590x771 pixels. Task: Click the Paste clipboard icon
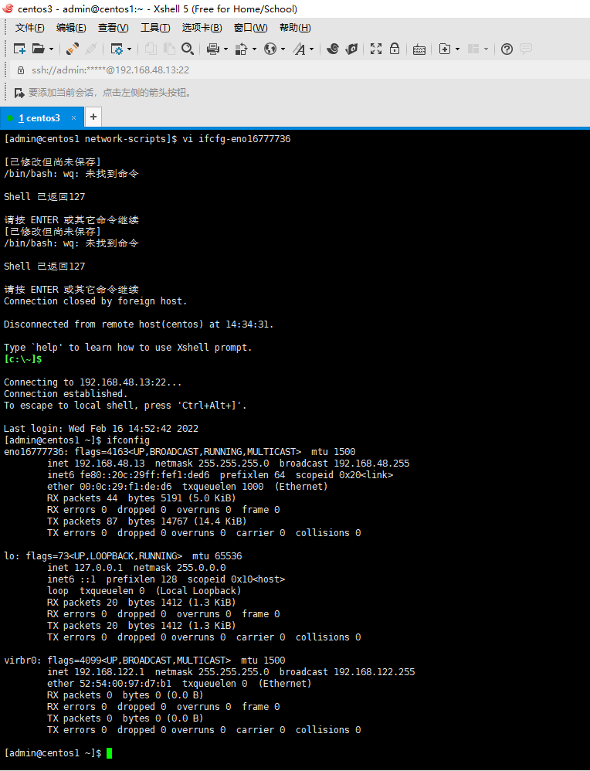[x=169, y=49]
